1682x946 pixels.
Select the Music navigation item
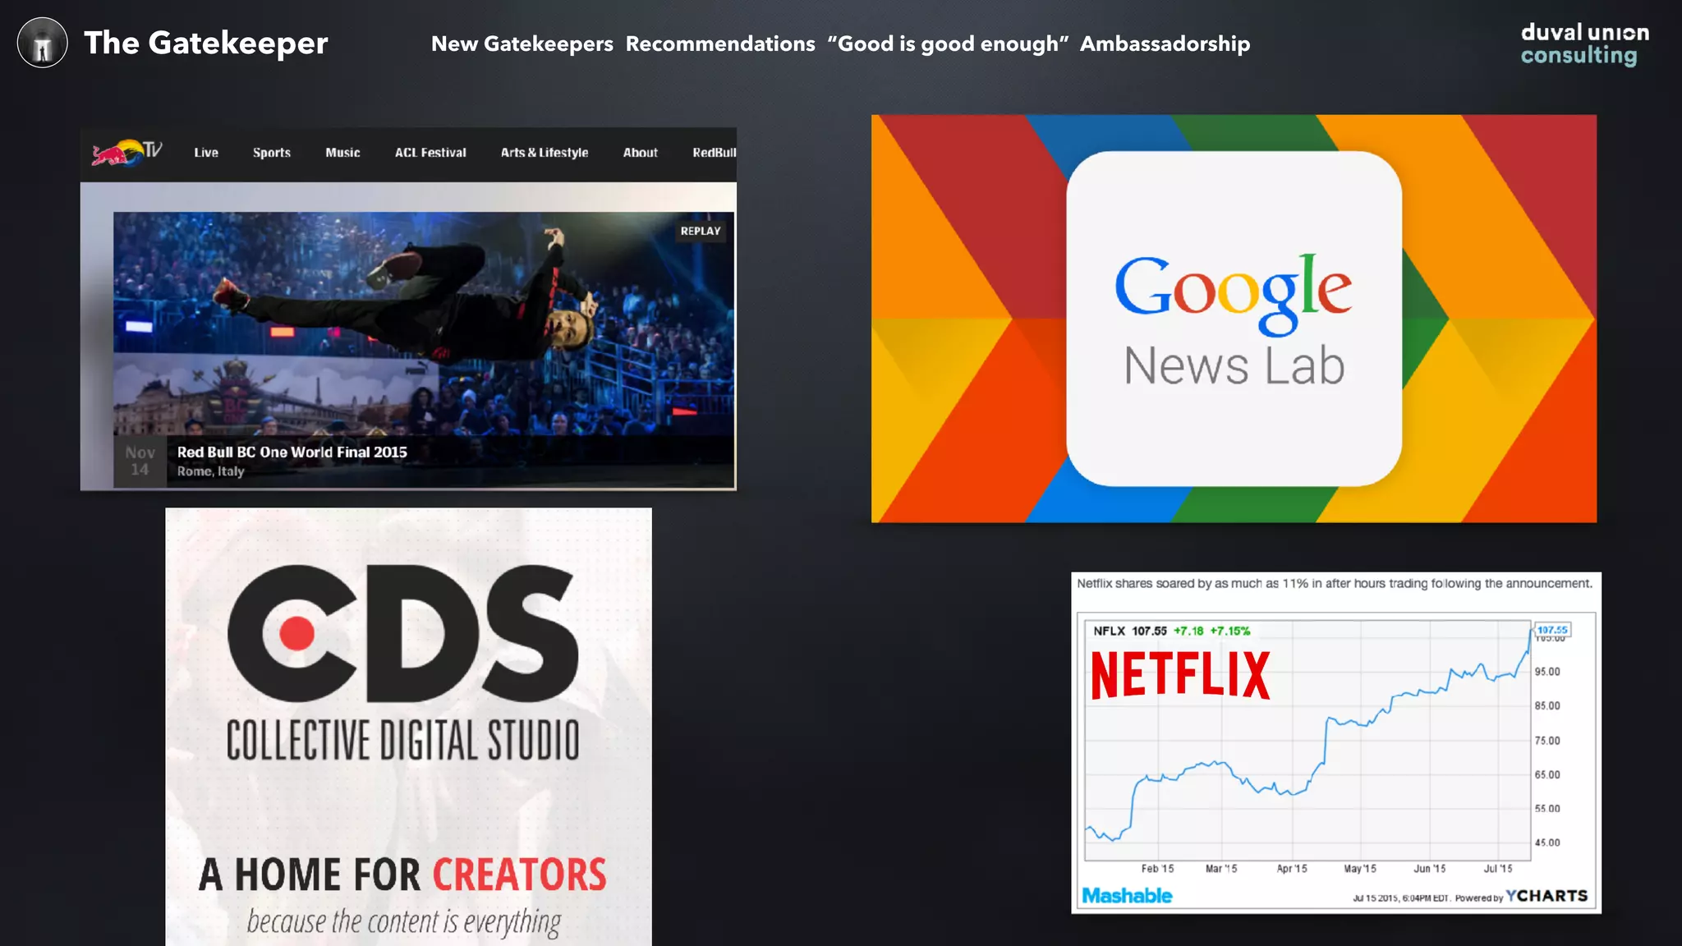coord(342,153)
